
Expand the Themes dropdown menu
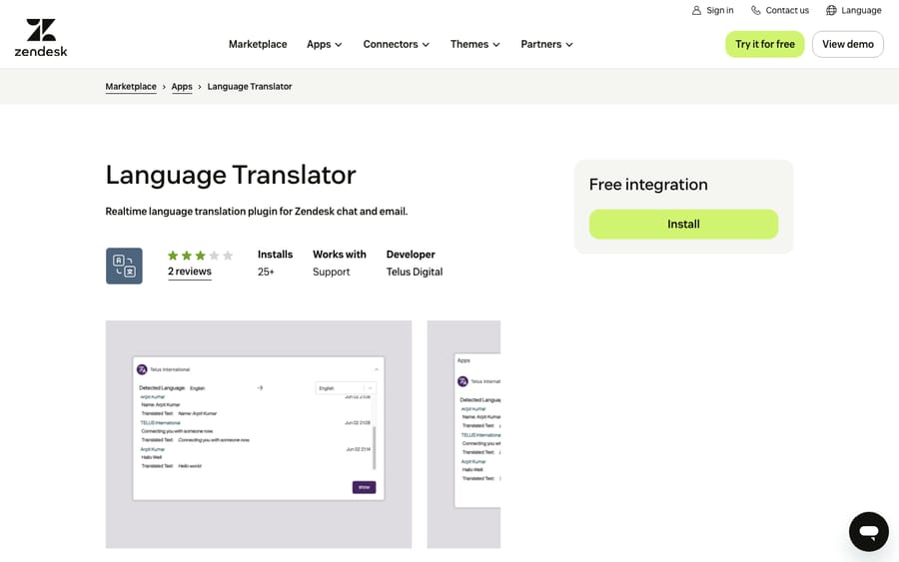[x=474, y=44]
